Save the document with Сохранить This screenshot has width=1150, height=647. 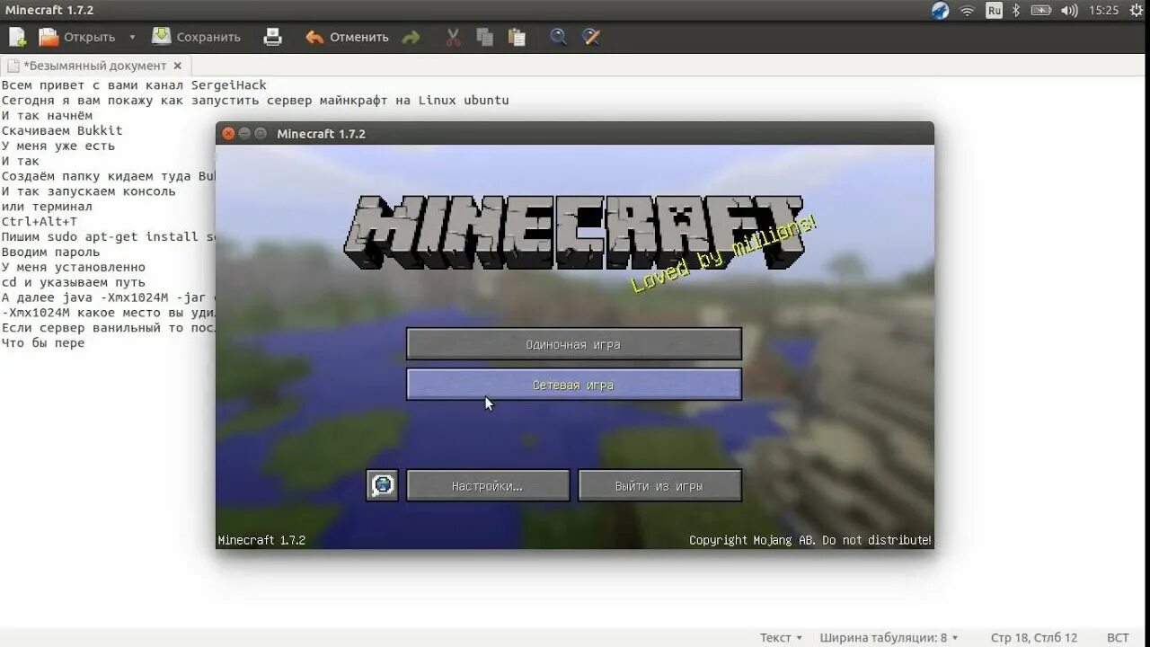pos(196,37)
